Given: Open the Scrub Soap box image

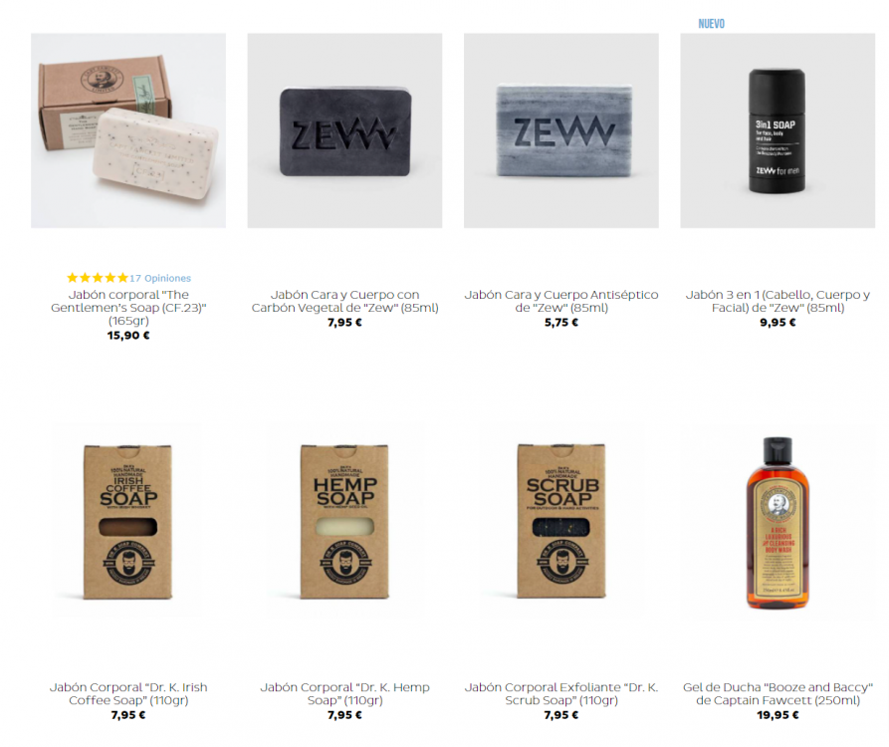Looking at the screenshot, I should click(x=561, y=521).
